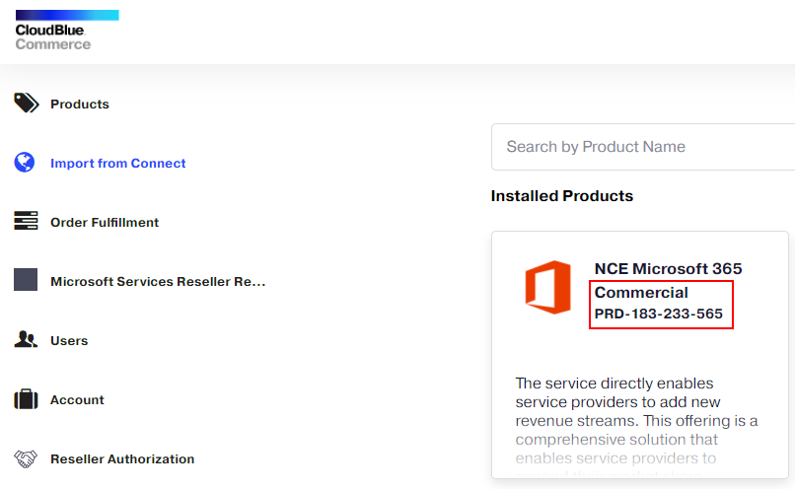This screenshot has height=489, width=795.
Task: Click the Reseller Authorization handshake icon
Action: pyautogui.click(x=26, y=458)
